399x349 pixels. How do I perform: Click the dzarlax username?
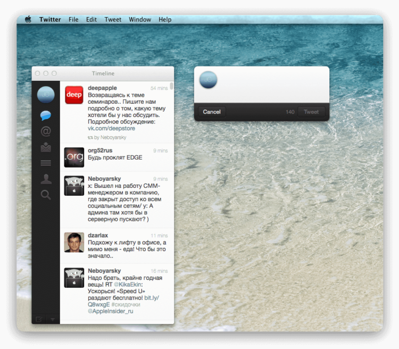(x=98, y=235)
